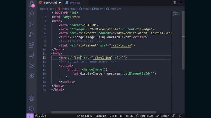Image resolution: width=211 pixels, height=118 pixels.
Task: Click the closing html tag on line 20
Action: click(58, 90)
